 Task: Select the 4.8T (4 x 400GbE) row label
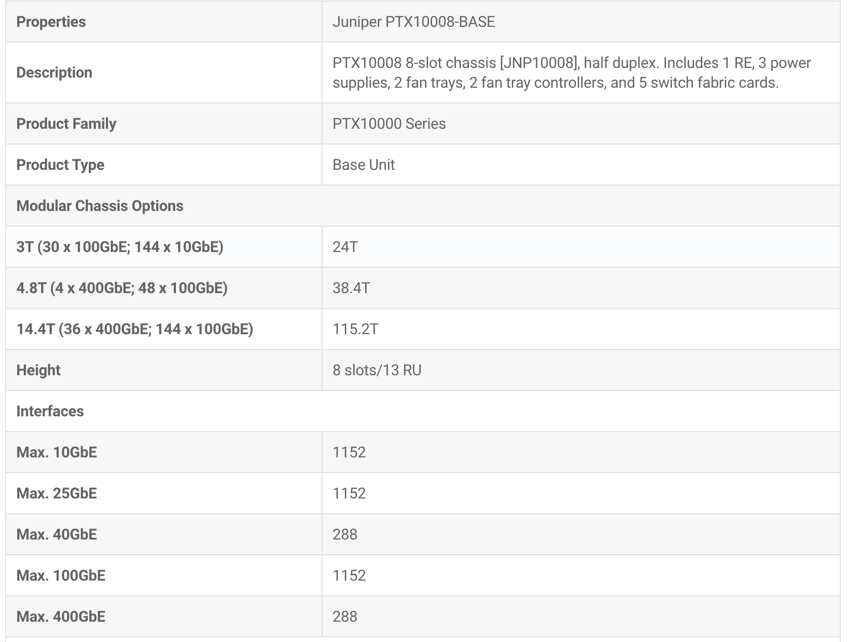click(x=122, y=288)
